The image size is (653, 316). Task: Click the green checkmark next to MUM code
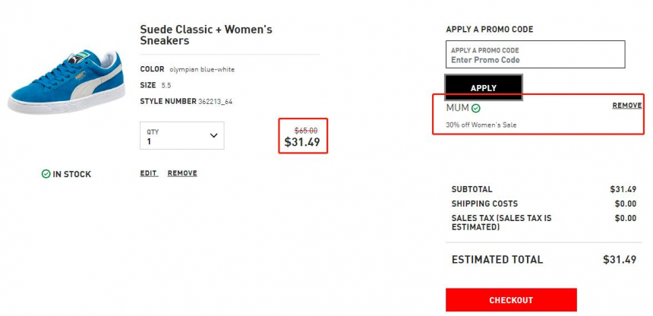[x=475, y=109]
